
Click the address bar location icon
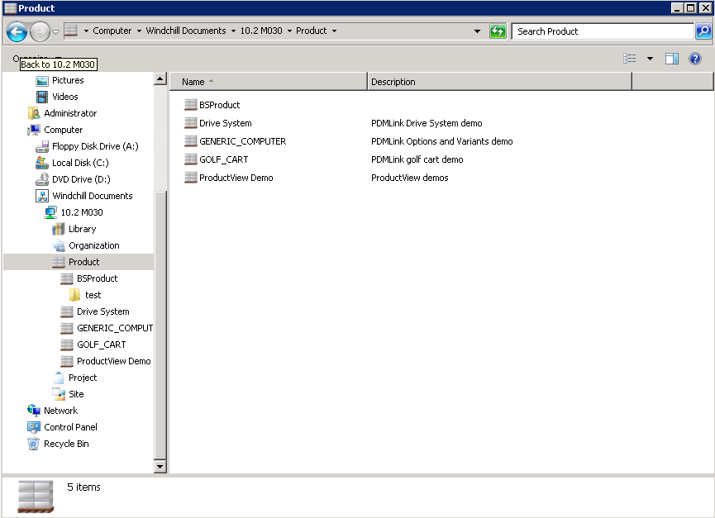71,31
